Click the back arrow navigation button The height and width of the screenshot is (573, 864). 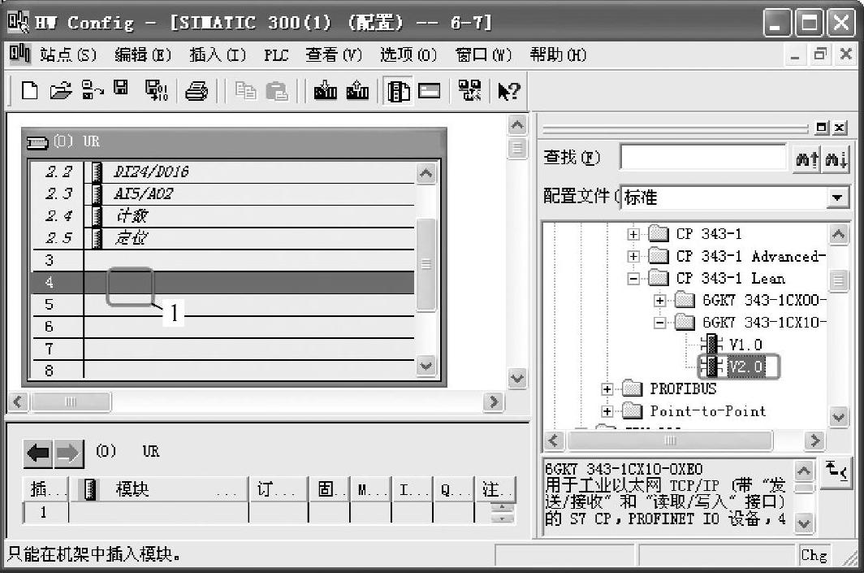[x=39, y=453]
